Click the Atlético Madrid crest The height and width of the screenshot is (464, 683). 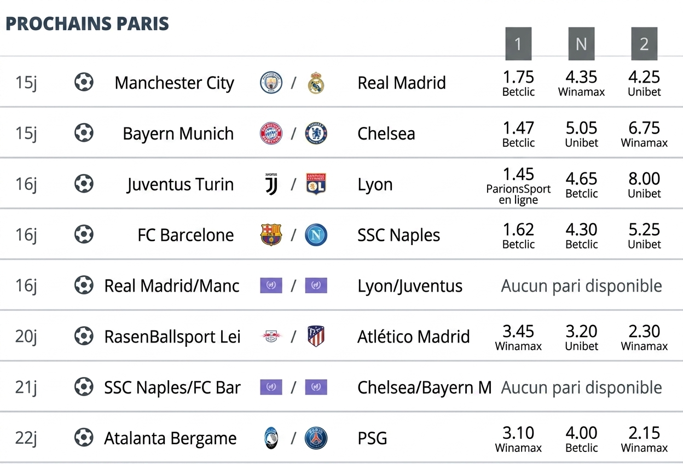316,337
